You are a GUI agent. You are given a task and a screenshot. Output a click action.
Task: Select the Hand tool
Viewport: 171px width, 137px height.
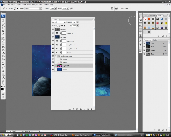(3, 80)
